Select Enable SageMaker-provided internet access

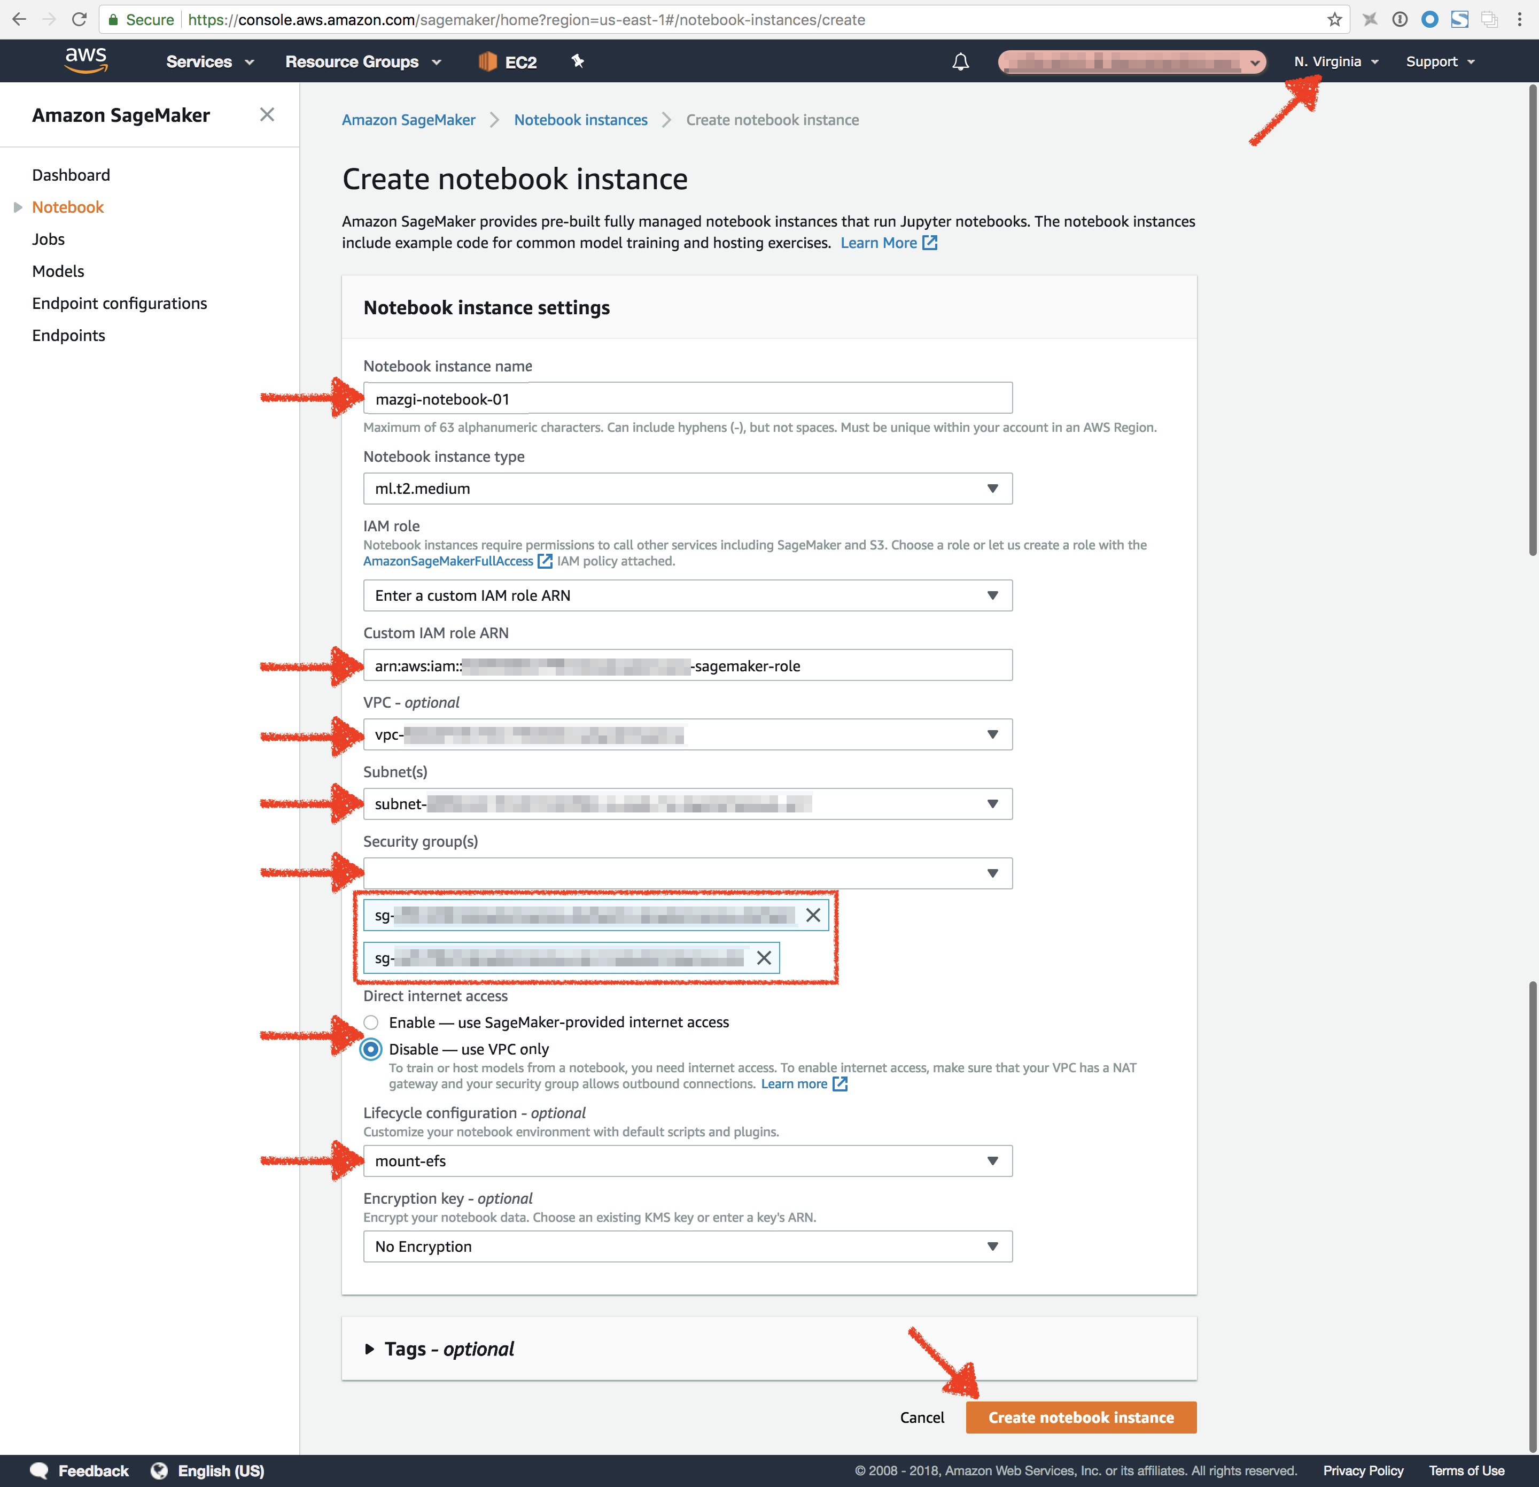371,1022
